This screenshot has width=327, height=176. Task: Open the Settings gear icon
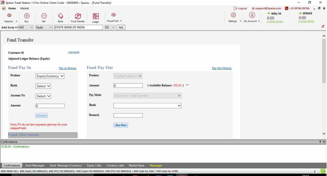coord(233,15)
